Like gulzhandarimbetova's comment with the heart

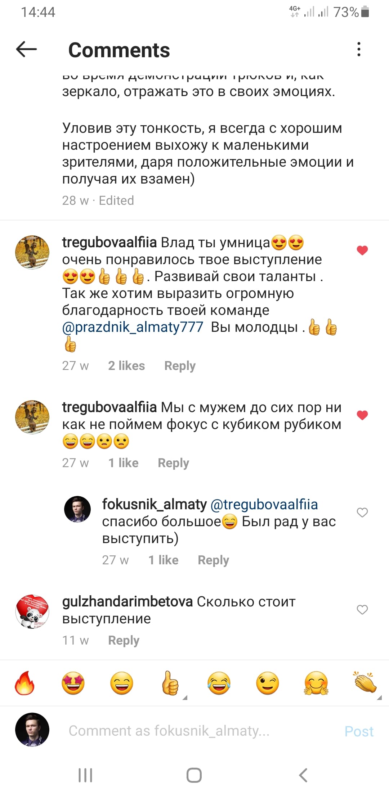tap(362, 609)
